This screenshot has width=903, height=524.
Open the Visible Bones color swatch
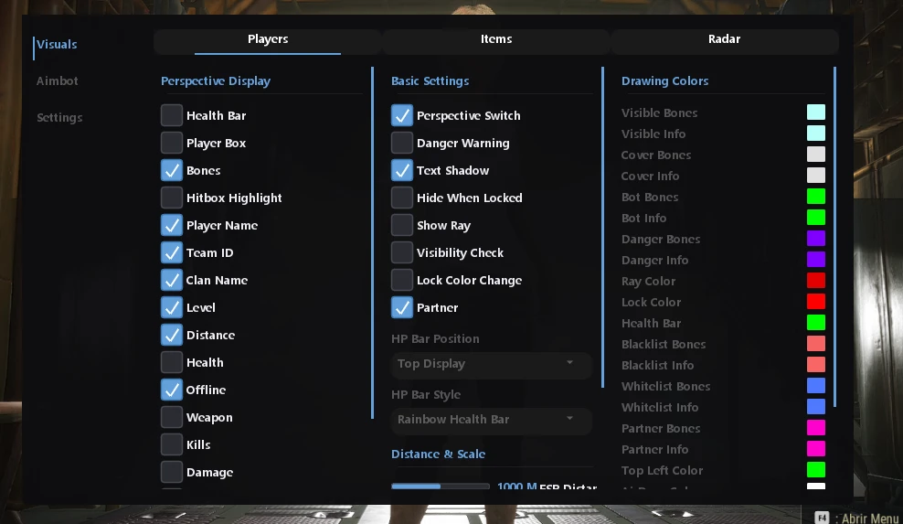[x=816, y=112]
